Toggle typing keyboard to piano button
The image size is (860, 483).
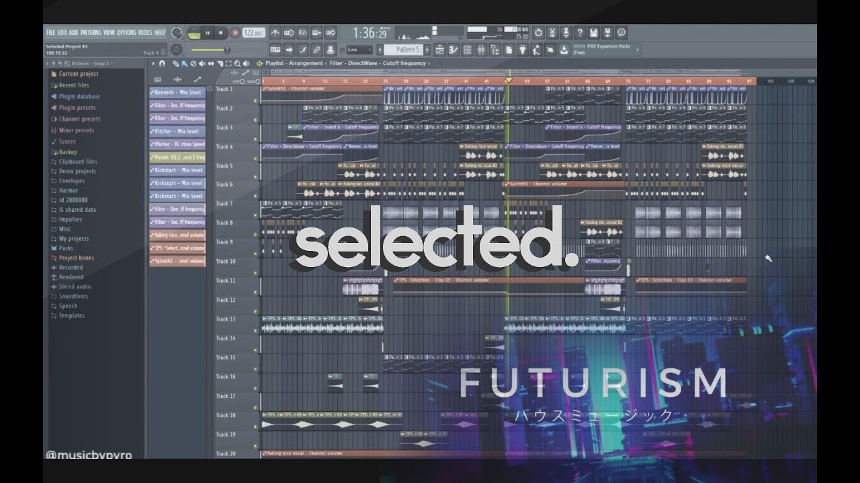click(x=275, y=49)
